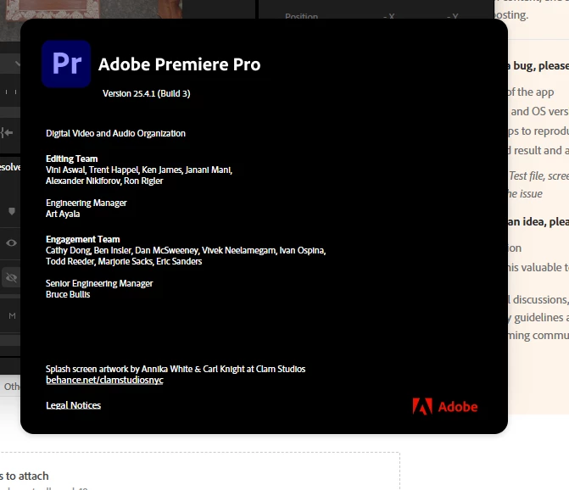The height and width of the screenshot is (490, 569).
Task: Open the Legal Notices link
Action: [x=73, y=405]
